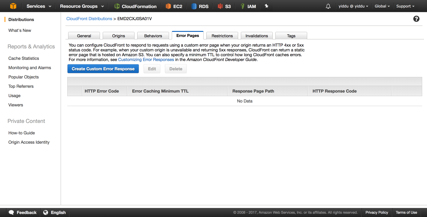This screenshot has width=427, height=217.
Task: Open the EC2 service shortcut
Action: (x=174, y=6)
